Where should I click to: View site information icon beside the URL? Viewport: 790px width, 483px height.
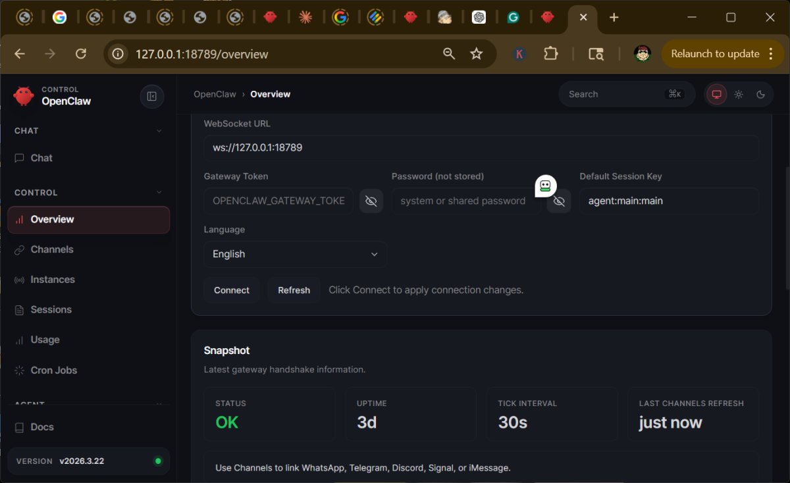[x=118, y=54]
